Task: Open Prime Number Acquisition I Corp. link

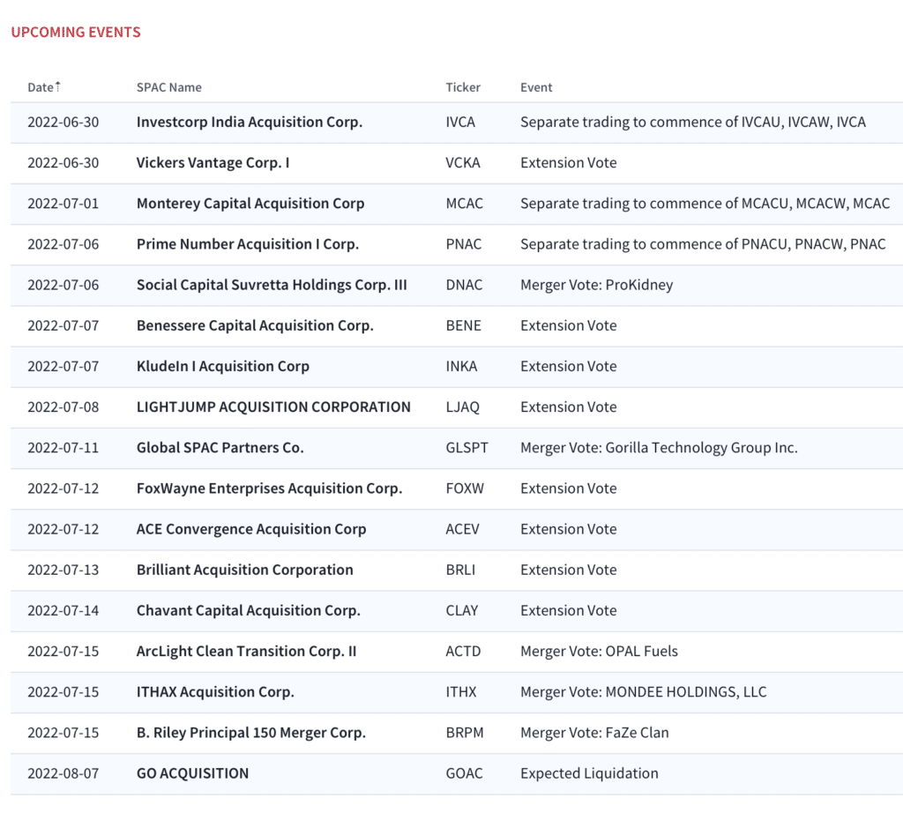Action: click(x=248, y=244)
